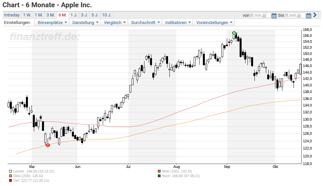Viewport: 323px width, 186px height.
Task: Select the 3 J. time range tab
Action: 84,15
